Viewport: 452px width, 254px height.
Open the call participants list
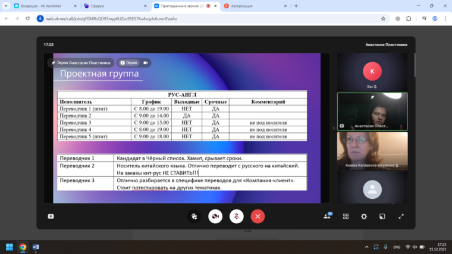(327, 217)
